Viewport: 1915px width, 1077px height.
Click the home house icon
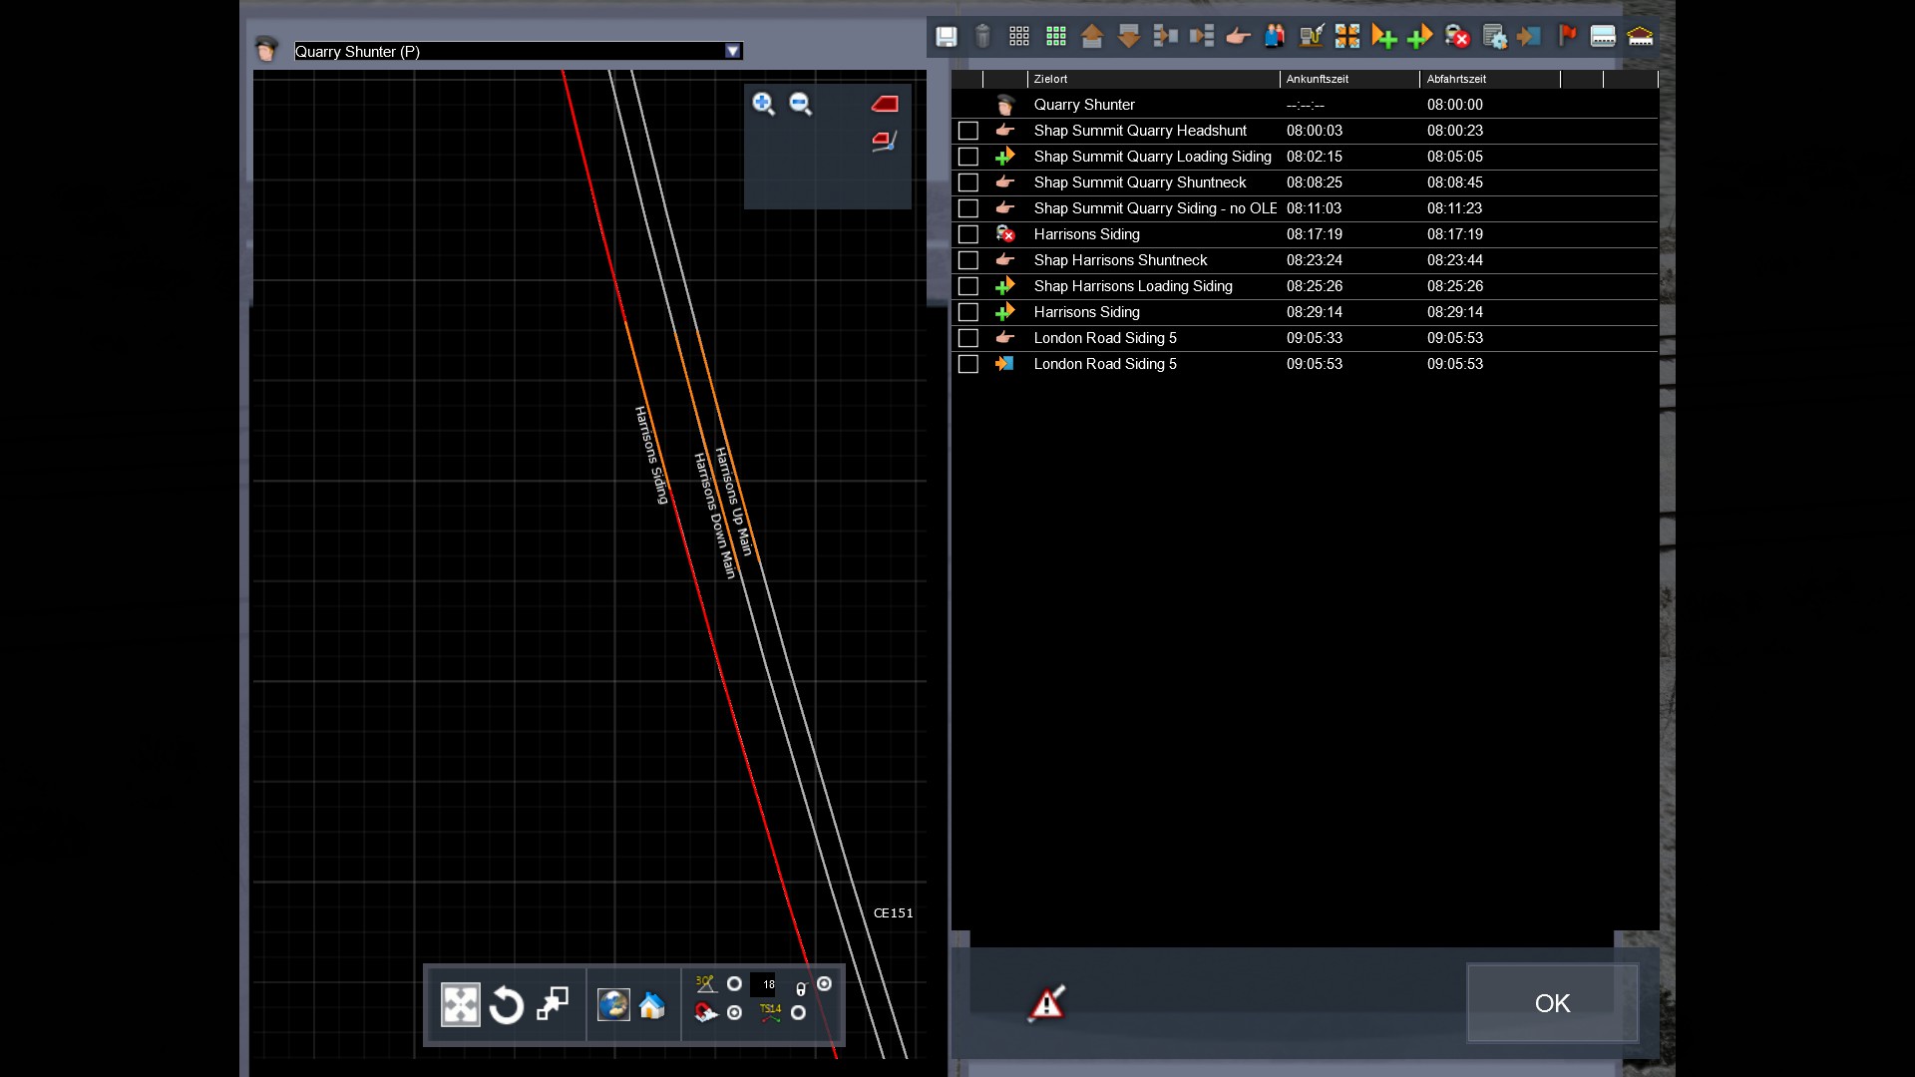coord(652,1005)
